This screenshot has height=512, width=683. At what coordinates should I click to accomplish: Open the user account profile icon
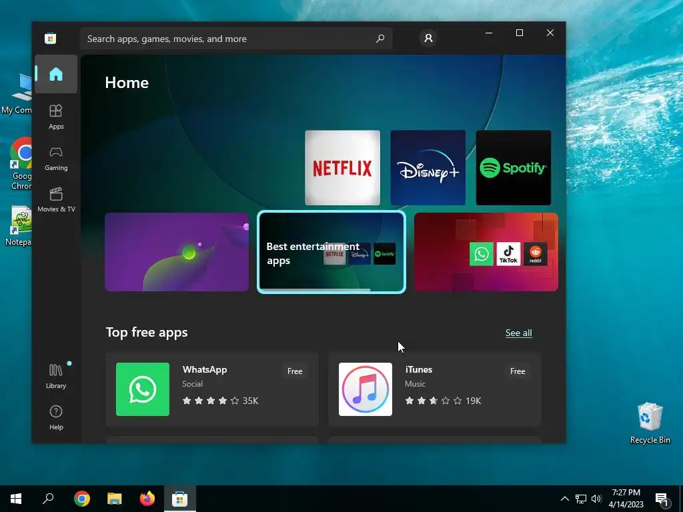pyautogui.click(x=429, y=38)
